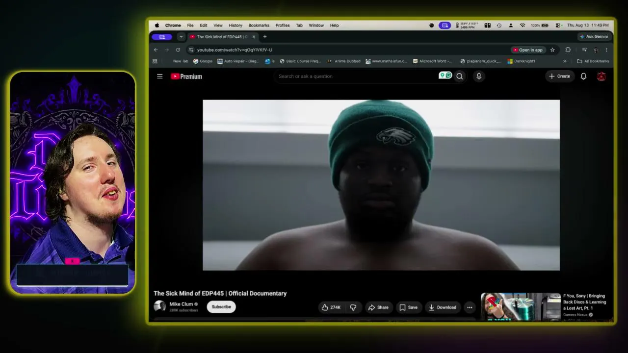Open the File menu

click(x=190, y=25)
